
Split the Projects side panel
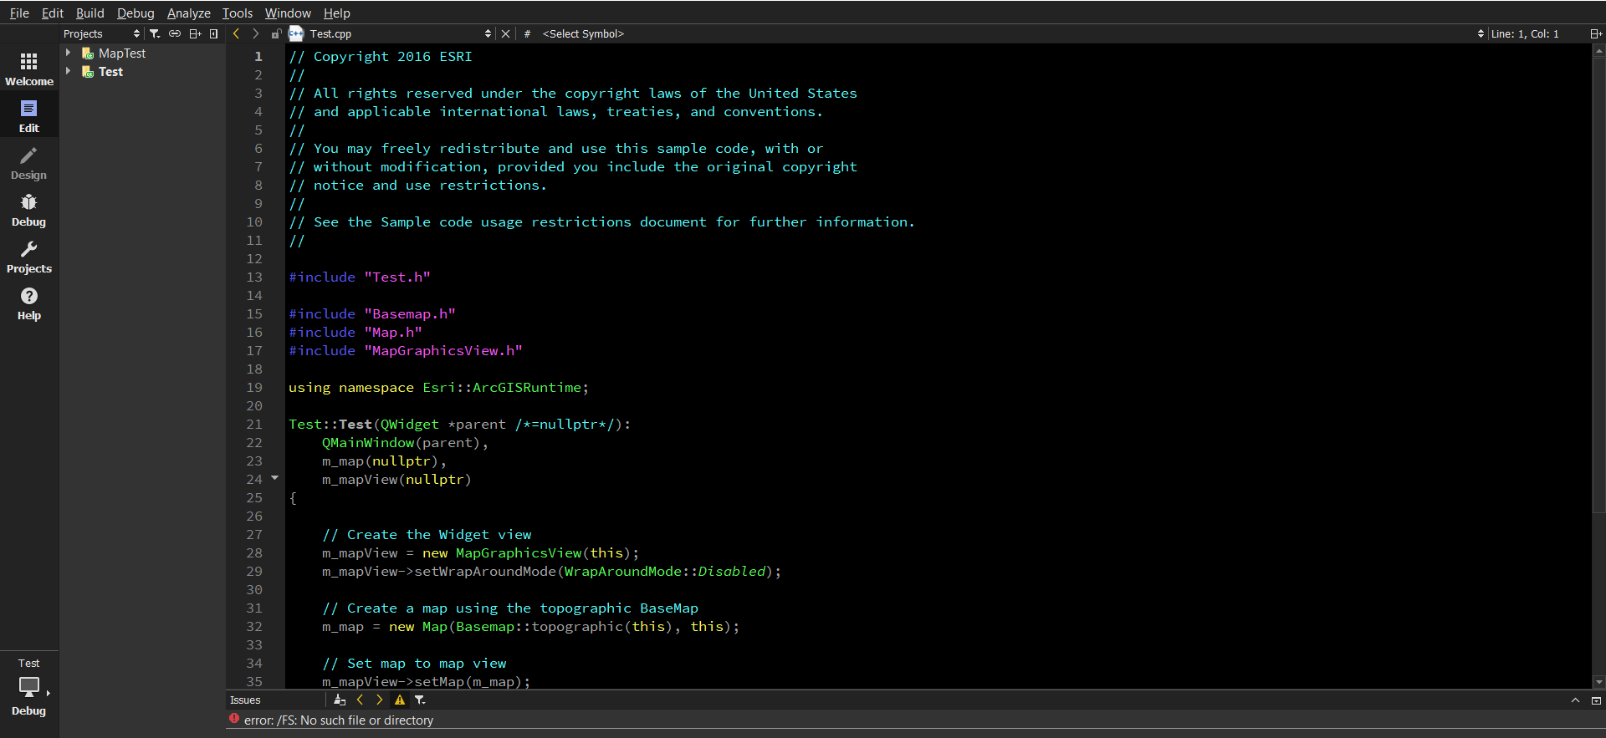click(195, 33)
